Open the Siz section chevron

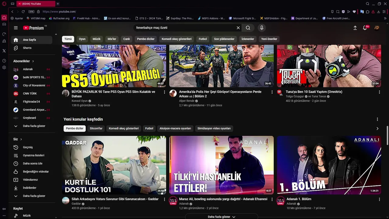[x=21, y=139]
